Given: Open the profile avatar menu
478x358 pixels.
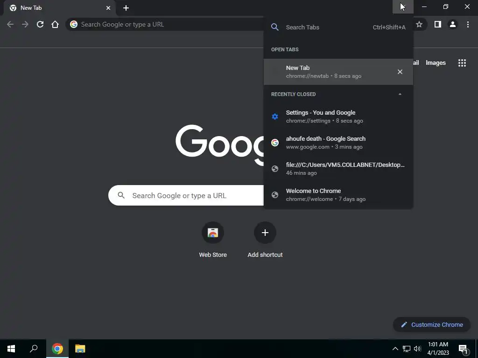Looking at the screenshot, I should click(453, 24).
